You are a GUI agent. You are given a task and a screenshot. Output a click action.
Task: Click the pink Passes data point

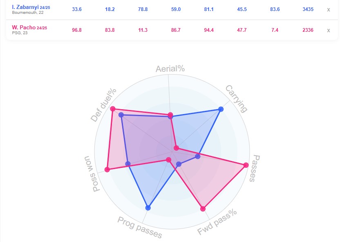pyautogui.click(x=246, y=165)
